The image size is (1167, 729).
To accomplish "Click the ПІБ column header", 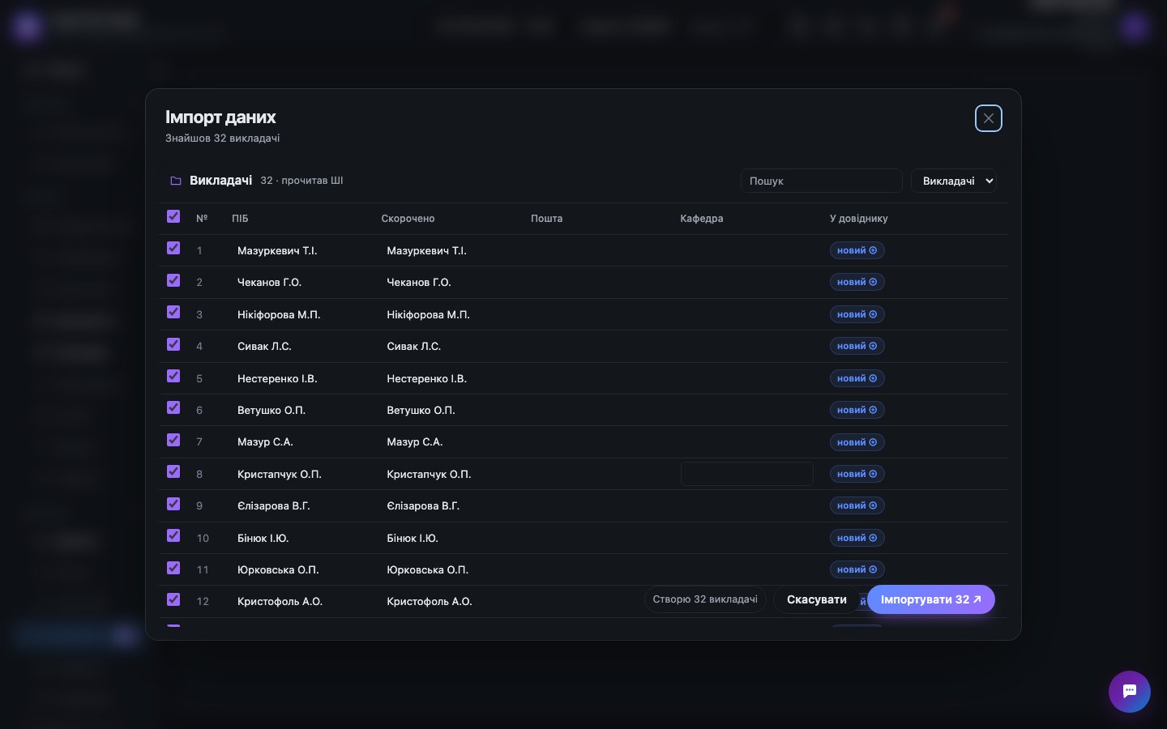I will [240, 219].
